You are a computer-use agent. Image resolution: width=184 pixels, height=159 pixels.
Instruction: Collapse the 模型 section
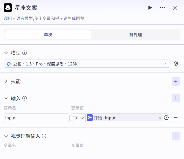point(6,53)
